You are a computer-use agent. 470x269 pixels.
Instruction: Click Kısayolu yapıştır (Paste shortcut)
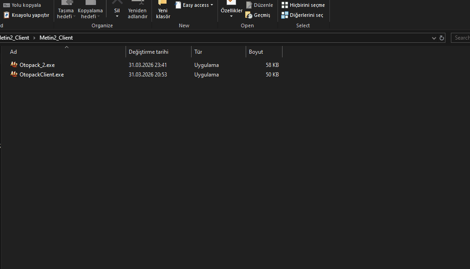pos(26,15)
